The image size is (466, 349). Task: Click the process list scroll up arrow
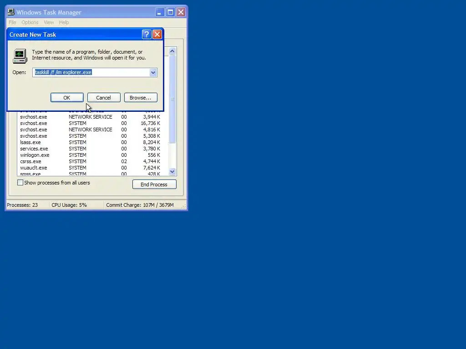(172, 51)
